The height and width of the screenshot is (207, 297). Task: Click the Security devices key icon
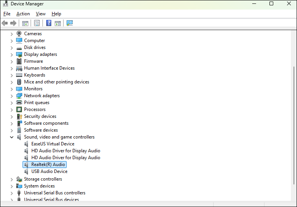19,116
